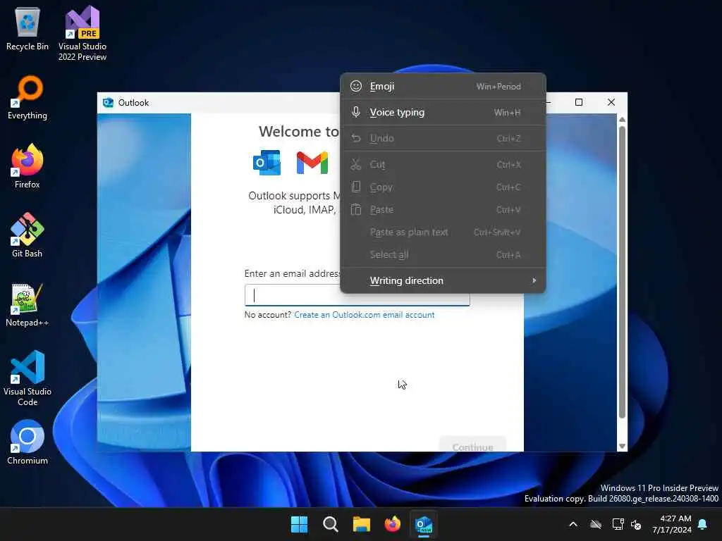Close the Outlook window
Viewport: 722px width, 541px height.
coord(611,102)
